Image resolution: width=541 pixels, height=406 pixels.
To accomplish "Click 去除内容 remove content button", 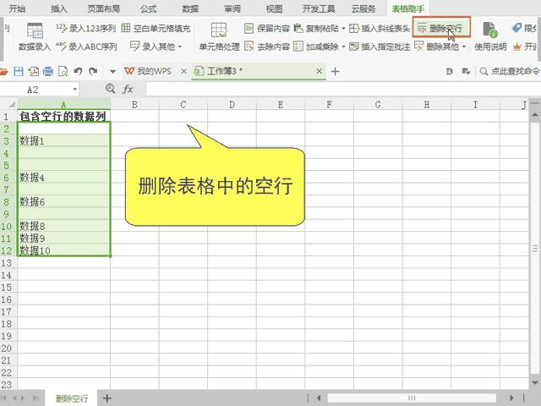I will 267,47.
